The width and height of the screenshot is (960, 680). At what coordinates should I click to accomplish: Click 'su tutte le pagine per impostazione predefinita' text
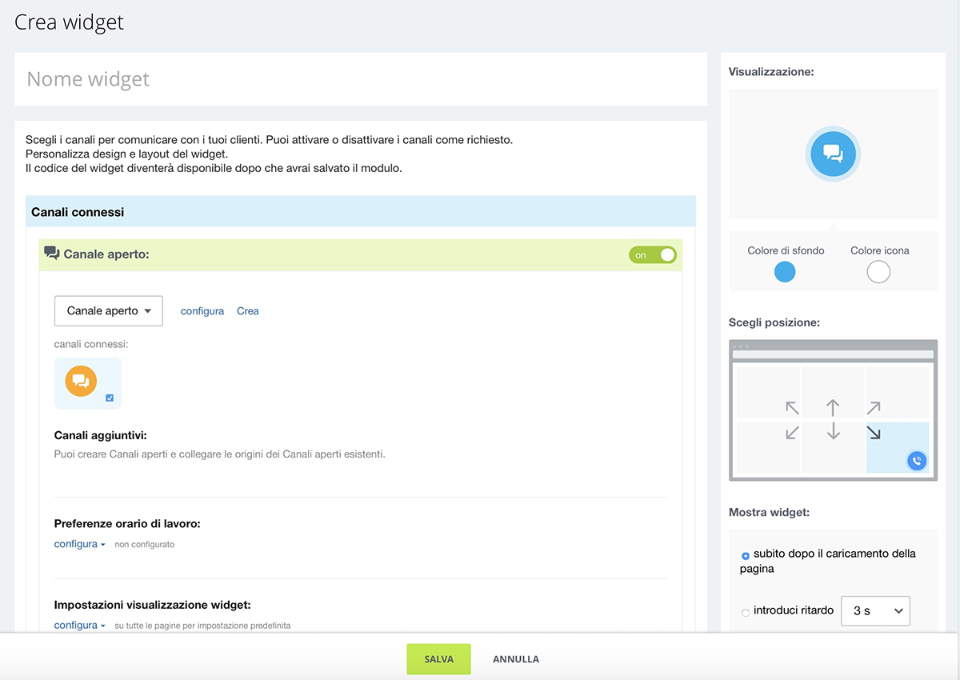point(202,626)
